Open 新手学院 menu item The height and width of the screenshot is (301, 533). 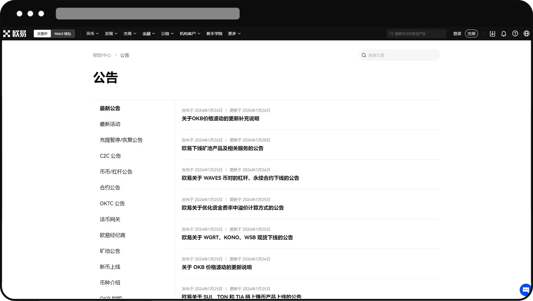tap(214, 34)
